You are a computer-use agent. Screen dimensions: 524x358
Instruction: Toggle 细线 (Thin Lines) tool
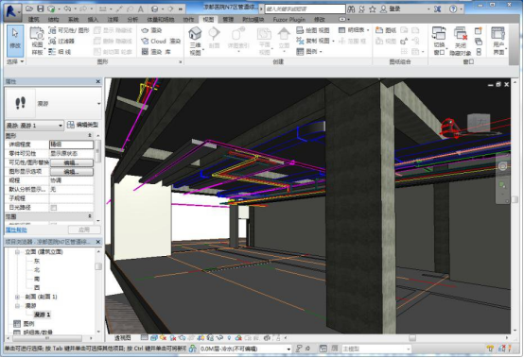click(60, 52)
